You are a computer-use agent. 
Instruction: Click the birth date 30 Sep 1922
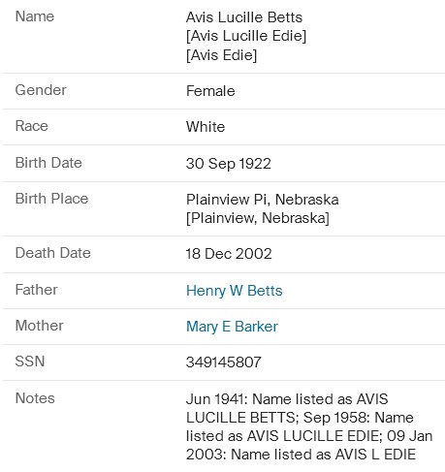228,164
